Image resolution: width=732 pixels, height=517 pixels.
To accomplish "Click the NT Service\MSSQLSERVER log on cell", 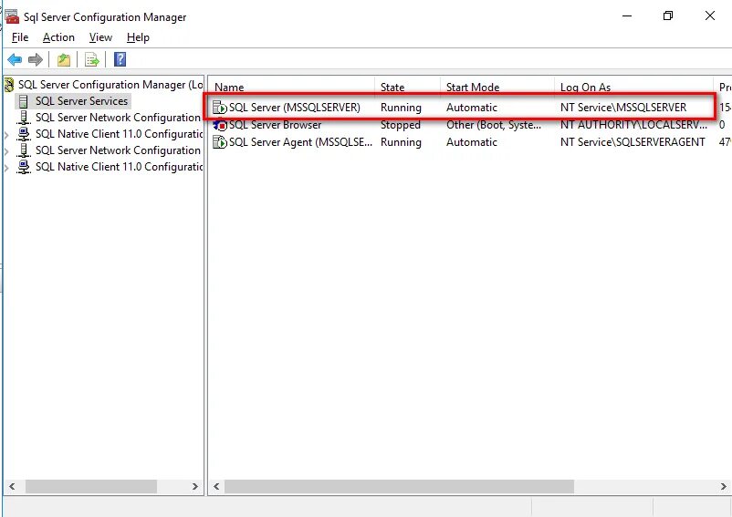I will point(623,108).
